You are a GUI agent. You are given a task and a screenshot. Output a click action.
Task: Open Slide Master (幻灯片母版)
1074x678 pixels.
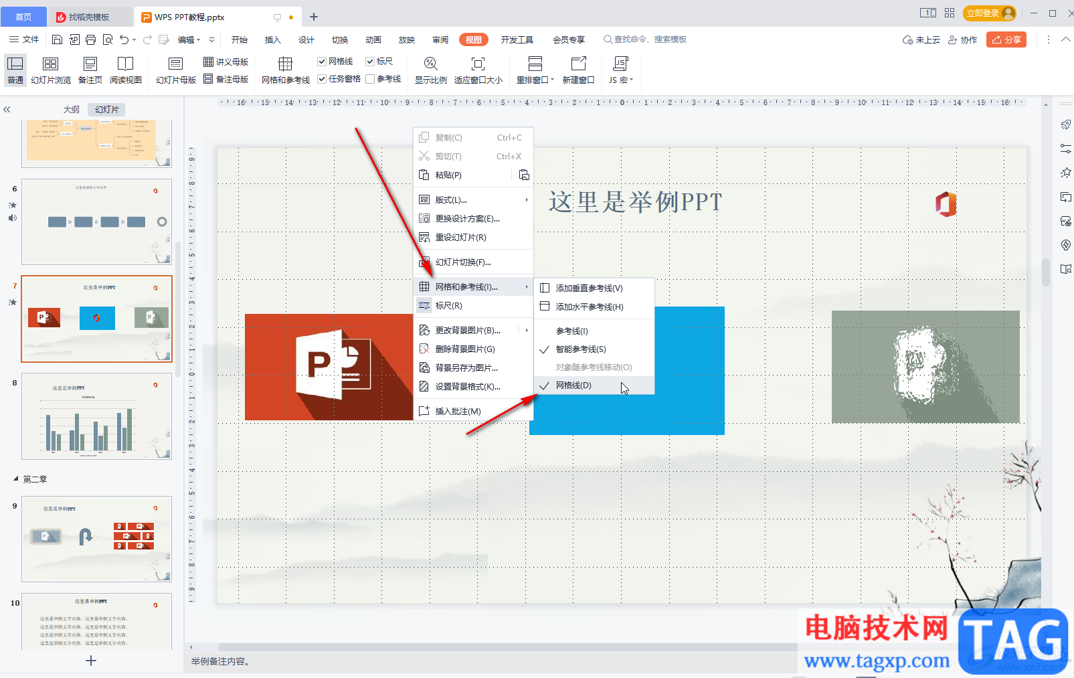tap(176, 70)
